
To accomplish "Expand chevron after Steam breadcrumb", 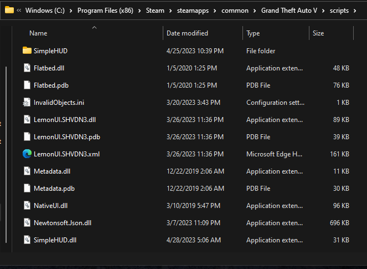I will [x=170, y=11].
